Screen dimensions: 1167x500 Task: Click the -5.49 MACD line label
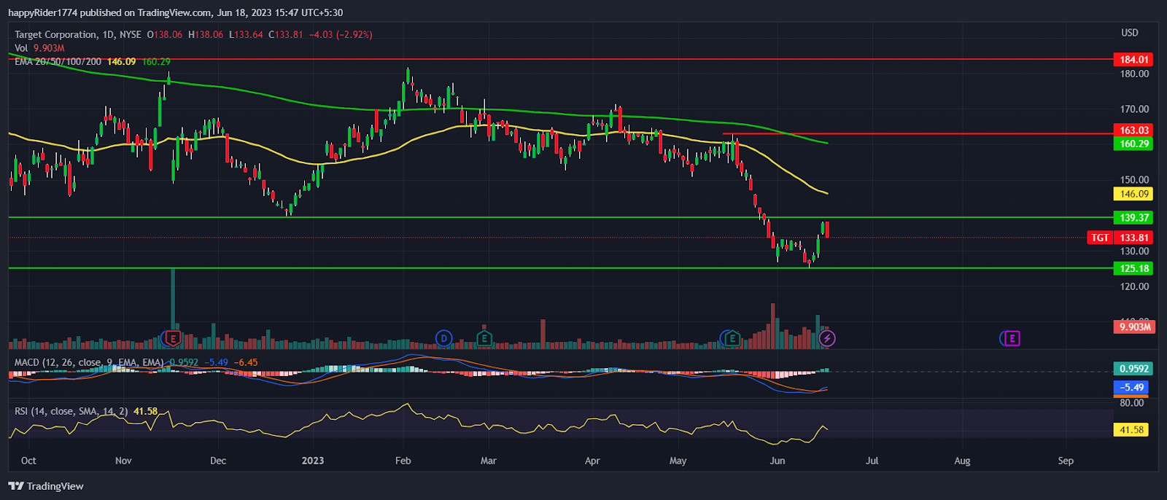(x=1132, y=388)
